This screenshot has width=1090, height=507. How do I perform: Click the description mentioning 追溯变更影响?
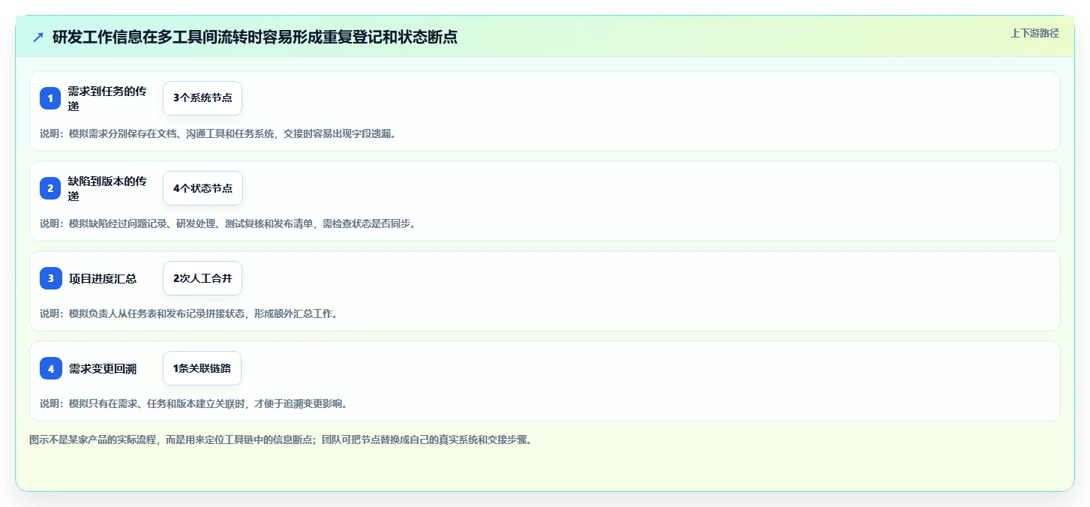coord(194,403)
